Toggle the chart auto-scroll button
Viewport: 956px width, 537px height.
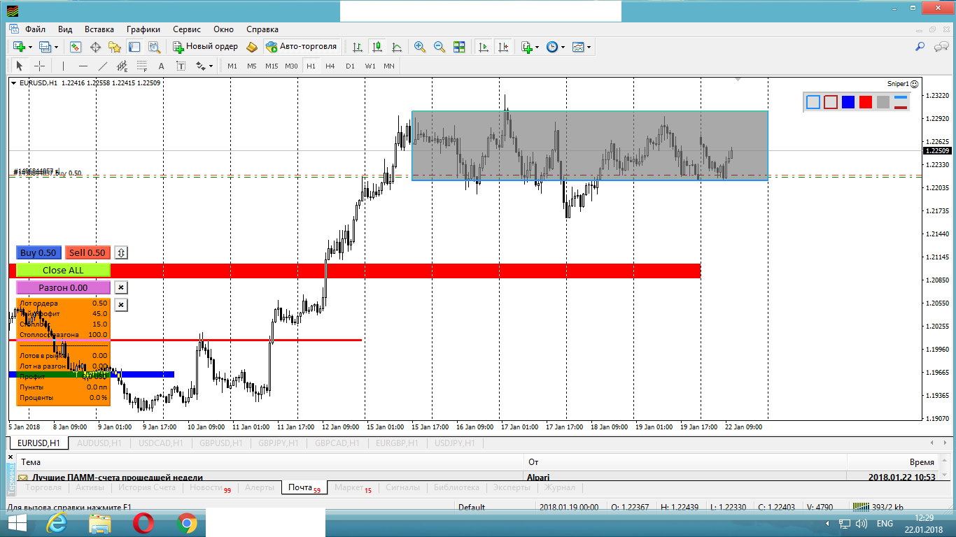tap(484, 47)
